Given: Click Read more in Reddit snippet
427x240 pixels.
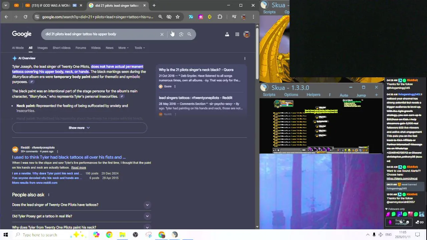Looking at the screenshot, I should [79, 168].
